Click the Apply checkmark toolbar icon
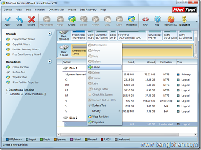This screenshot has height=150, width=201. tap(8, 19)
